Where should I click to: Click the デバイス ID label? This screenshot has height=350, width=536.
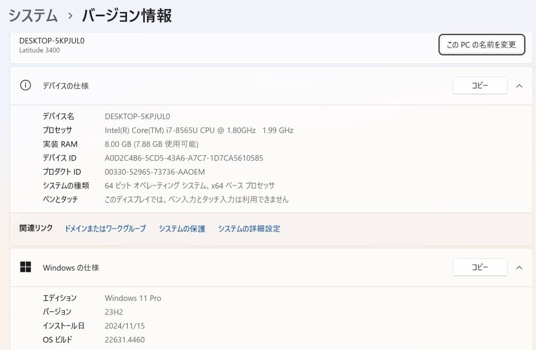59,158
